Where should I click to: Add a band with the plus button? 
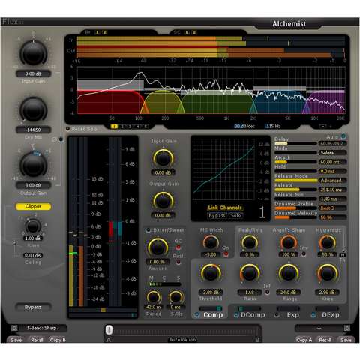point(331,127)
